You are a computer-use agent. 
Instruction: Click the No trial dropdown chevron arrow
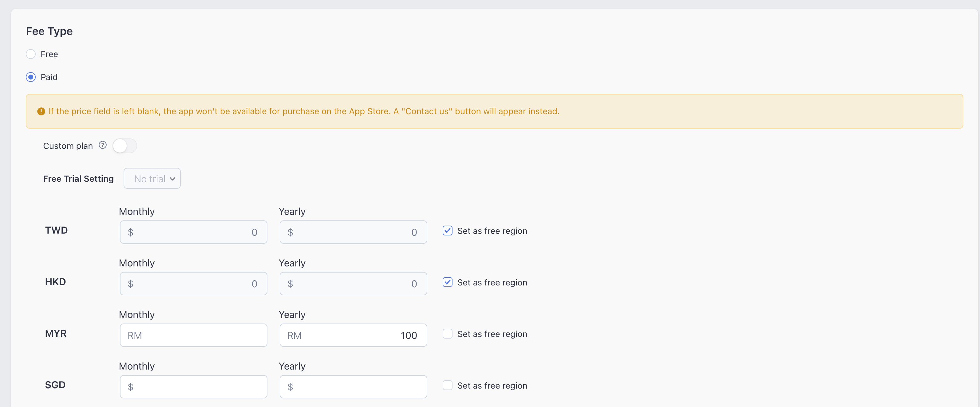pos(172,179)
